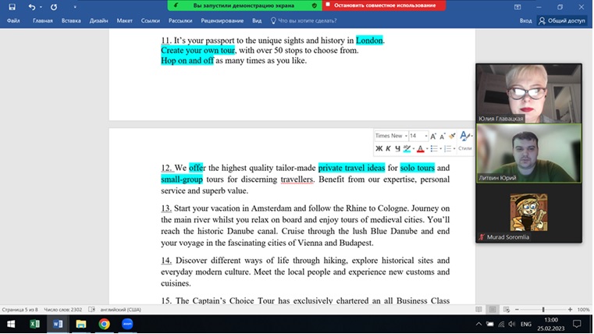The image size is (594, 334).
Task: Toggle bold Ж formatting
Action: point(379,148)
